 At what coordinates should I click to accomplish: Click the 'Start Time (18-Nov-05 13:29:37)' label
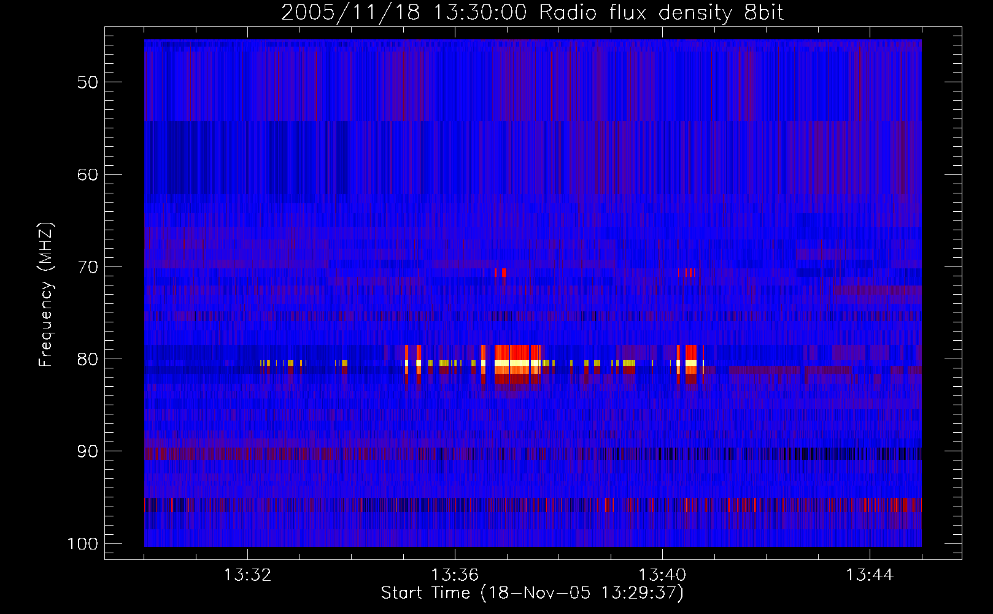click(x=532, y=593)
